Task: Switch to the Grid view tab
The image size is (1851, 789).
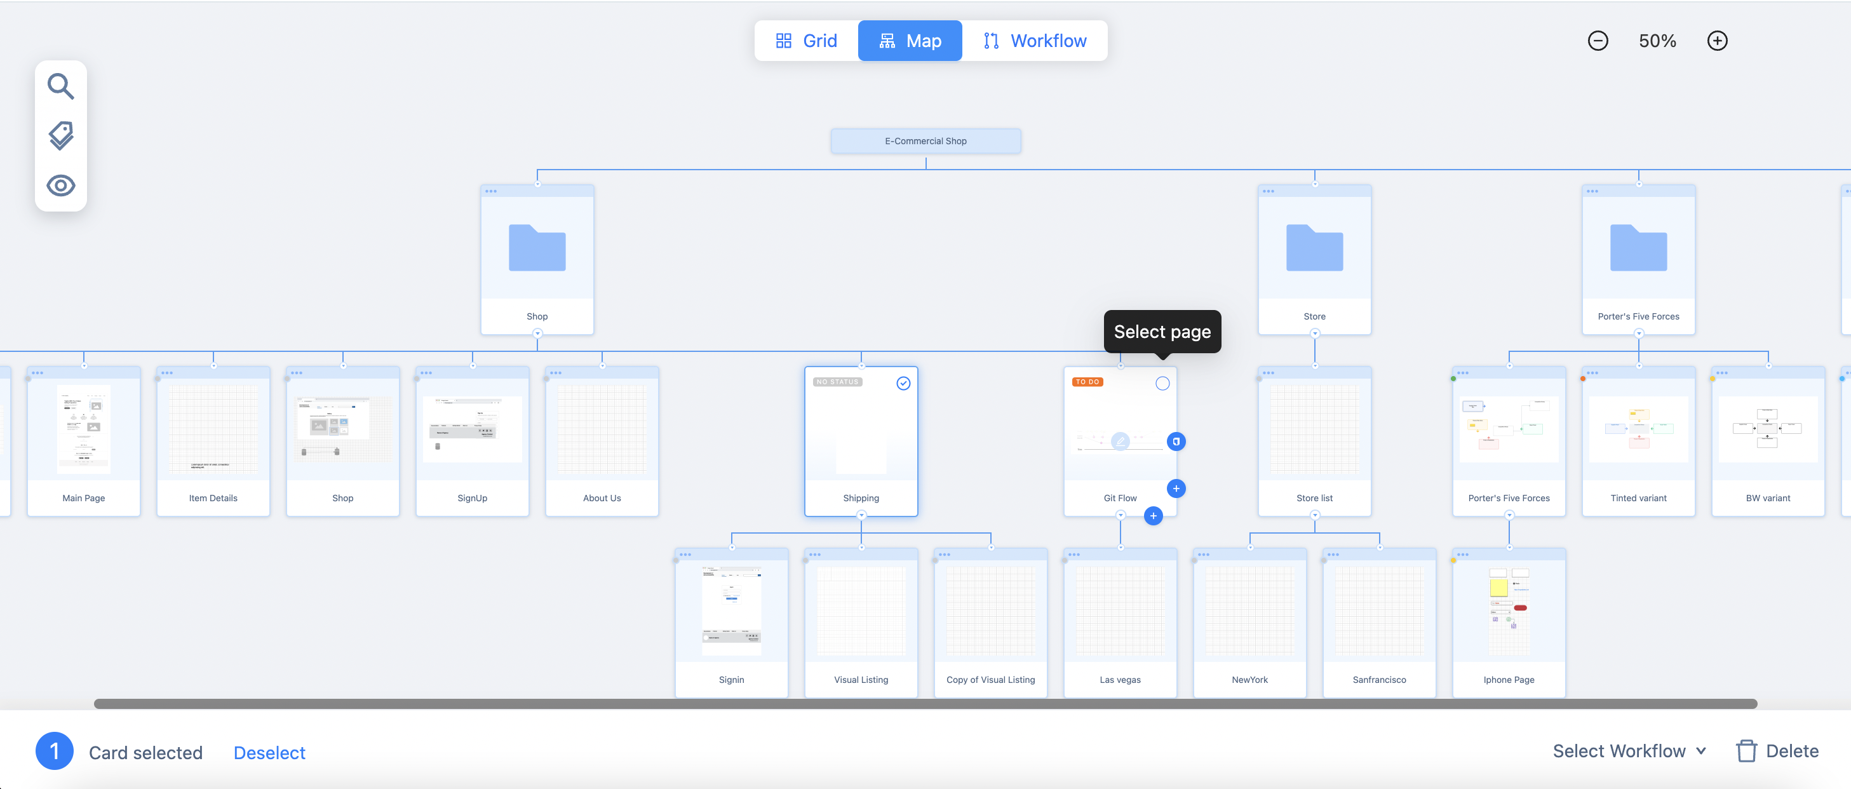Action: [x=806, y=41]
